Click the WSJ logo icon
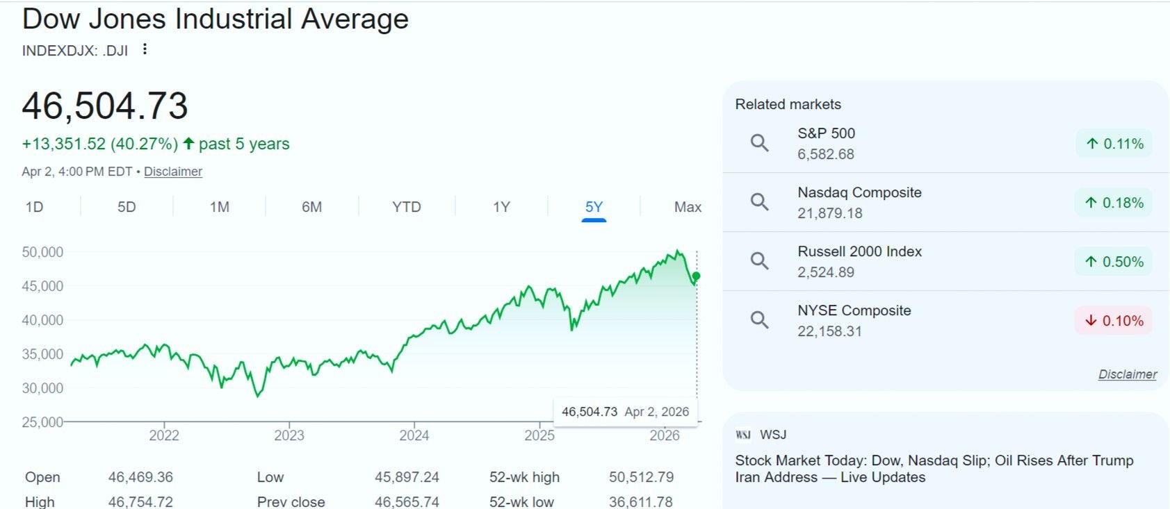This screenshot has height=509, width=1170. pyautogui.click(x=743, y=435)
